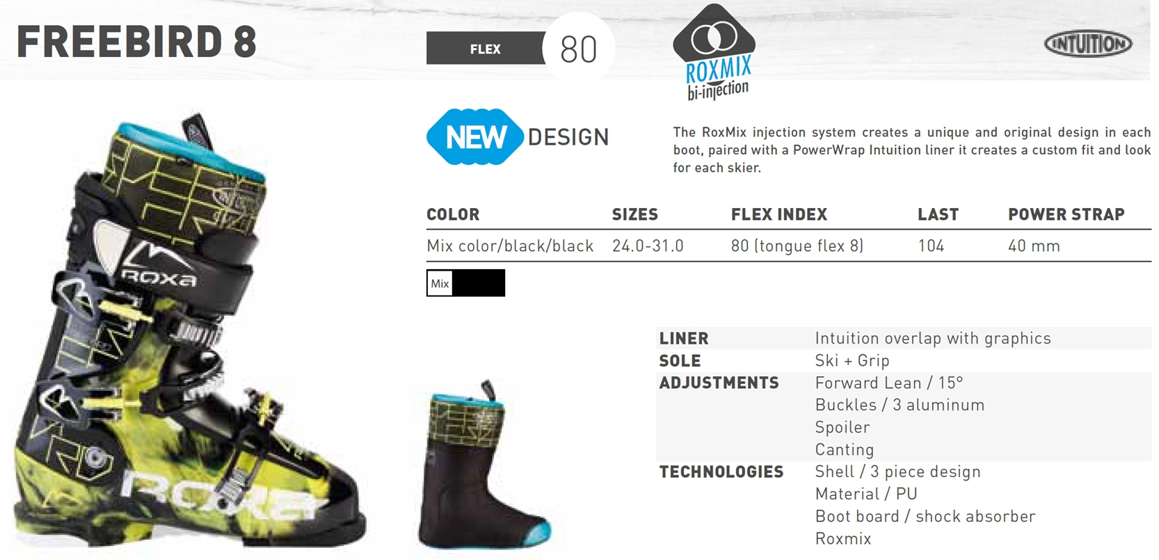
Task: Click the RoxMix bi-injection logo
Action: (x=714, y=53)
